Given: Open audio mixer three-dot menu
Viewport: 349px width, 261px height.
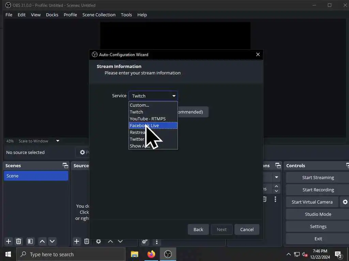Looking at the screenshot, I should 157,242.
